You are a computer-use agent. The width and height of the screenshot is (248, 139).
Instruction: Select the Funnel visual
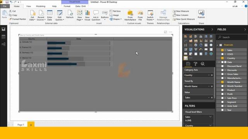click(x=196, y=49)
